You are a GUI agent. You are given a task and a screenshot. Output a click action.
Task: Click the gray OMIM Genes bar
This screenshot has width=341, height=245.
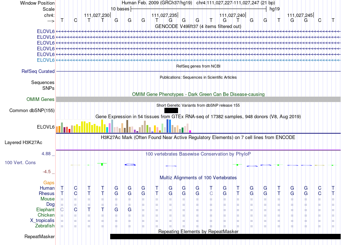point(198,100)
